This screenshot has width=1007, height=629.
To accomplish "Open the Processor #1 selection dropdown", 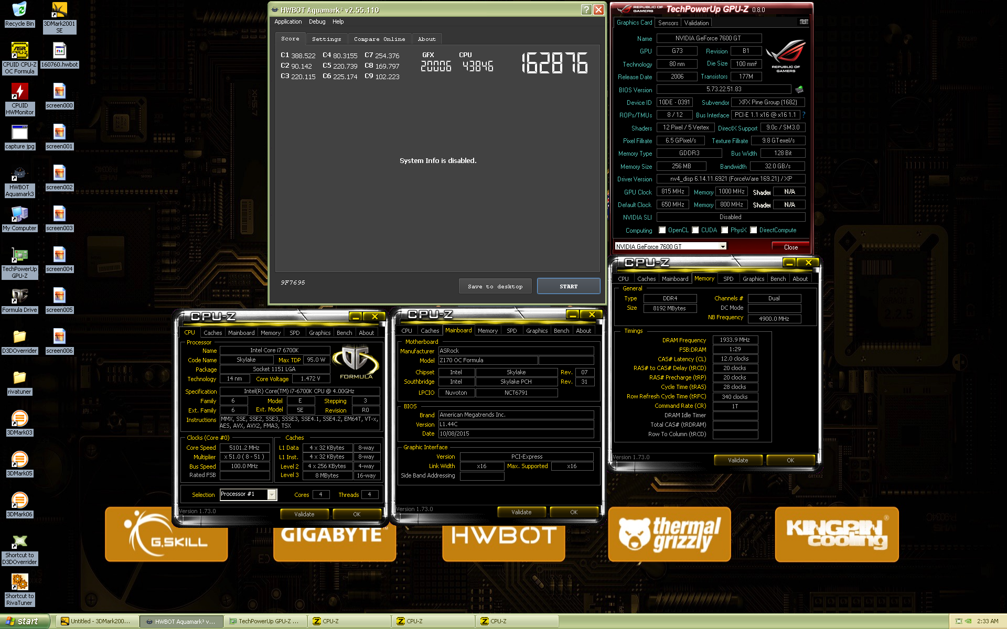I will point(272,494).
